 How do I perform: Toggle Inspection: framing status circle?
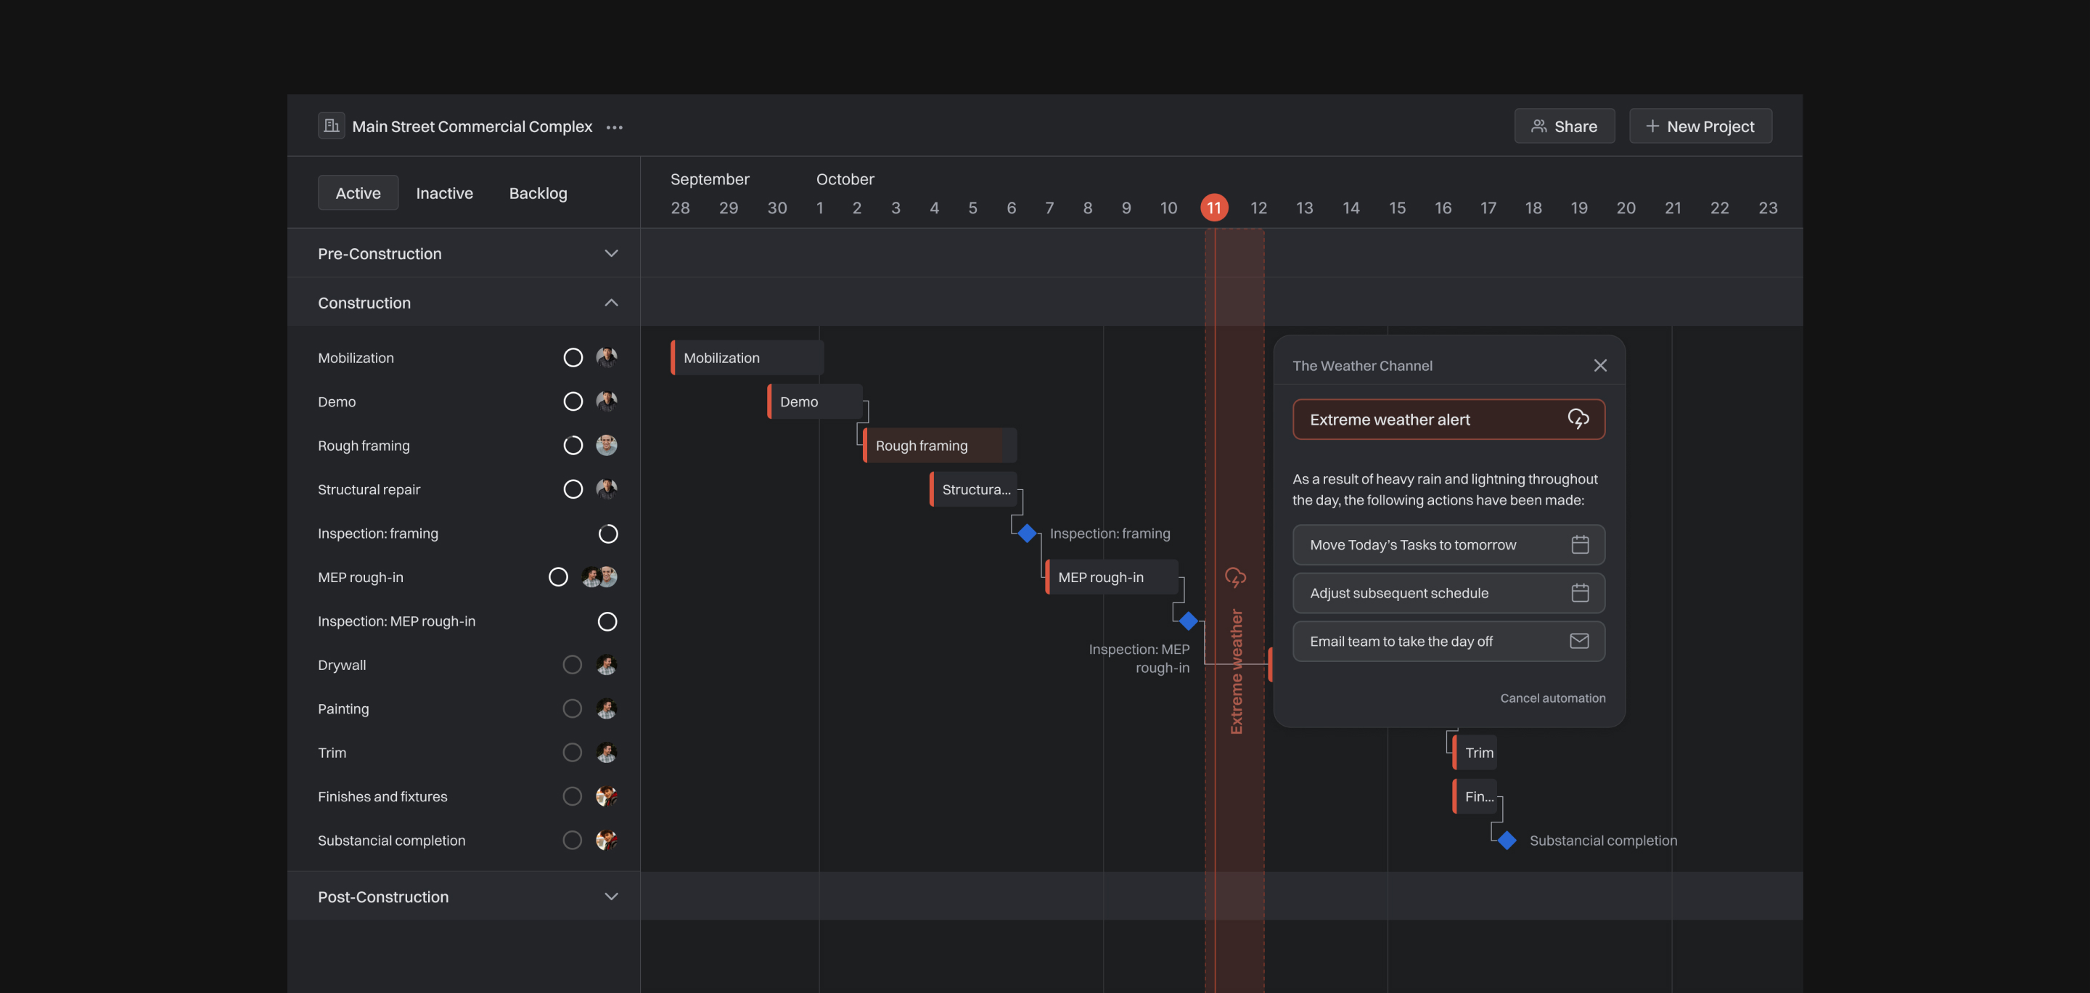click(x=607, y=533)
